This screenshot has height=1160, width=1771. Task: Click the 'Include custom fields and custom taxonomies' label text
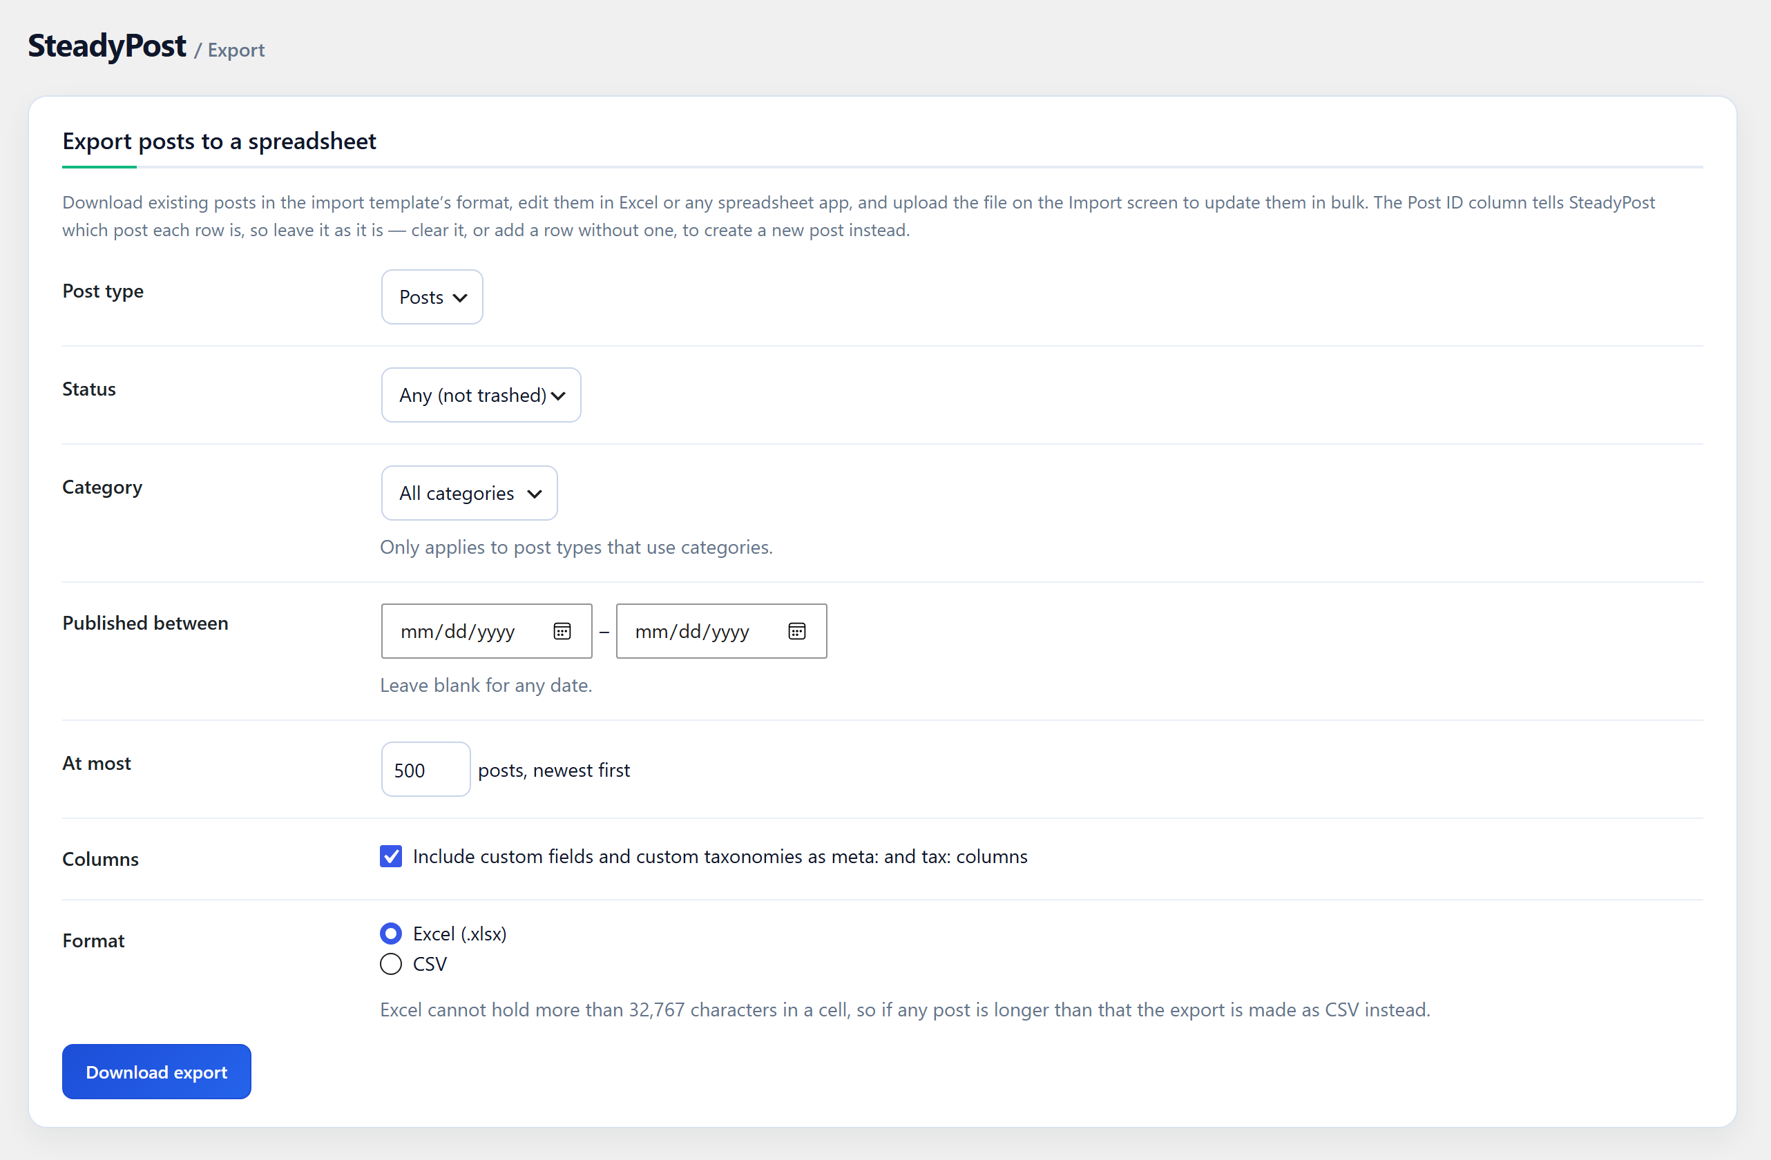click(x=720, y=856)
